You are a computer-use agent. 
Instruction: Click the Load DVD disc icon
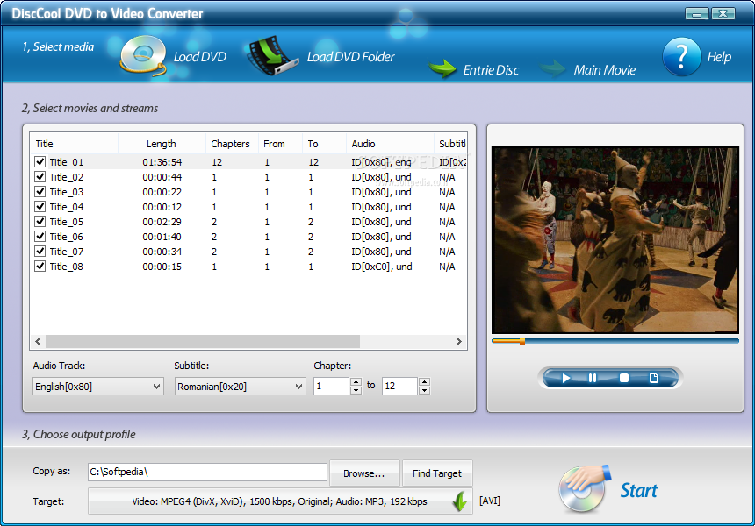(x=143, y=56)
